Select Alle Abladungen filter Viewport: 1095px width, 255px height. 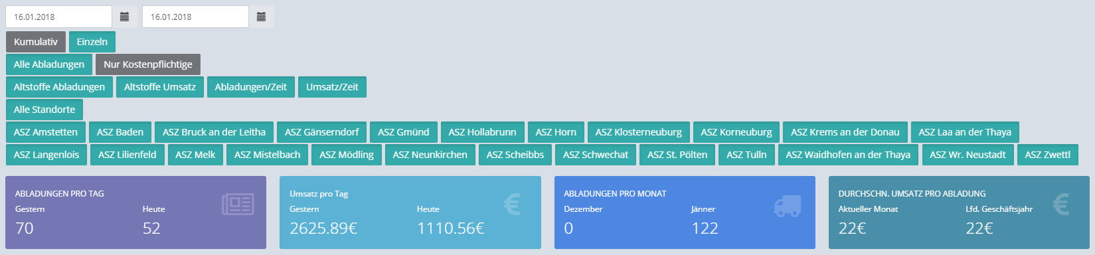[49, 64]
